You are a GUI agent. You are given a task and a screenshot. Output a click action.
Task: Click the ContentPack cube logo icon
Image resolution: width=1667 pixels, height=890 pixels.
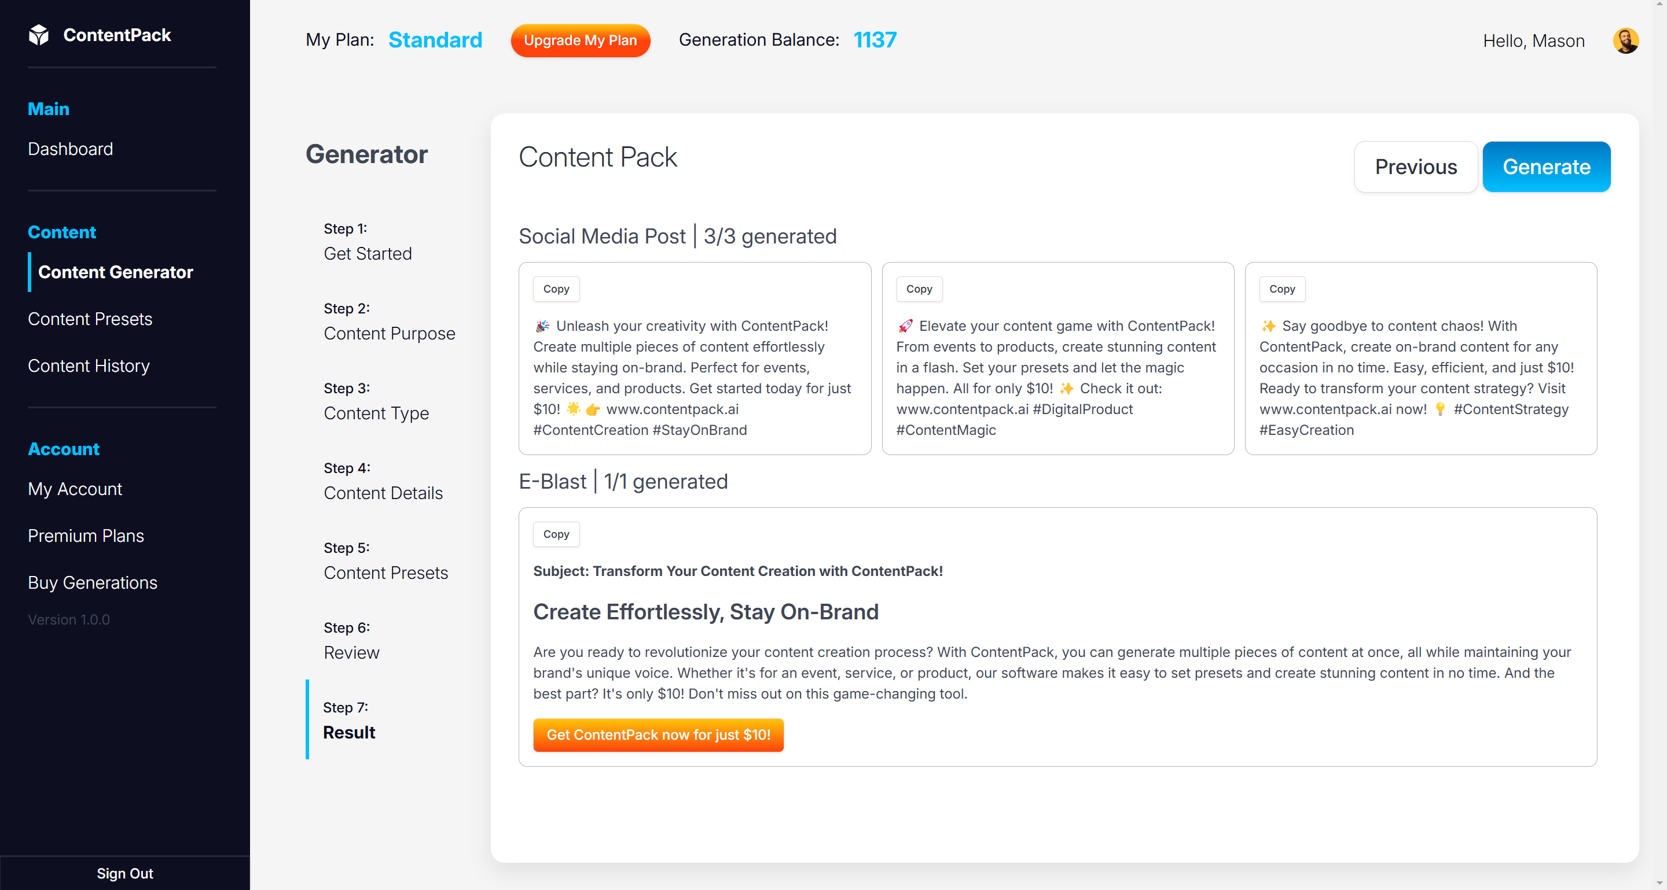(x=39, y=35)
